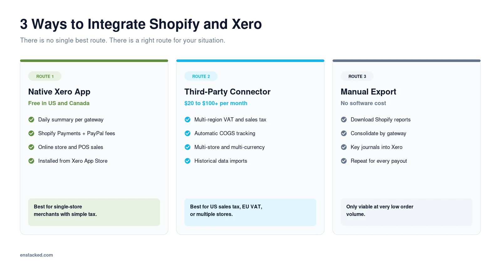This screenshot has width=501, height=266.
Task: Click the Free in US and Canada price text
Action: tap(59, 103)
